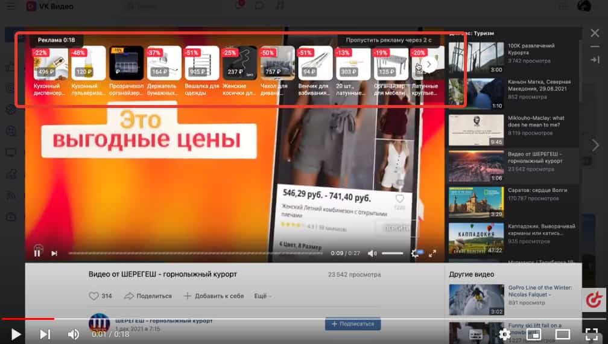This screenshot has height=344, width=608.
Task: Click VK header search field
Action: point(174,6)
